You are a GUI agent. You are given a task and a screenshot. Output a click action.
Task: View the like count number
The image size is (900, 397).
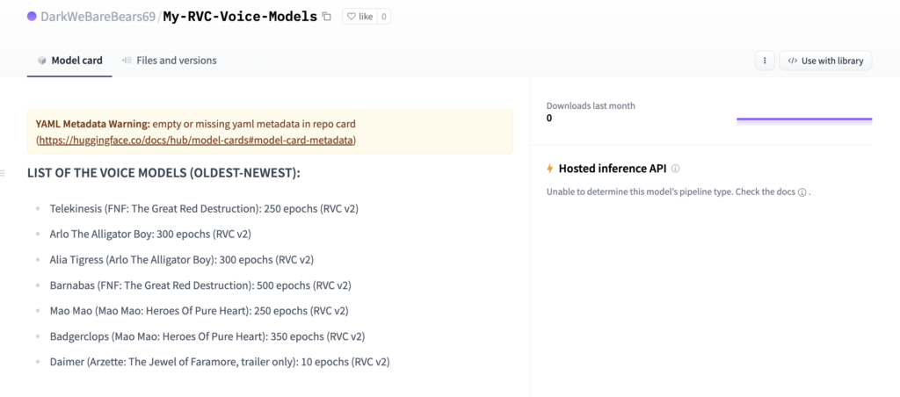(383, 17)
